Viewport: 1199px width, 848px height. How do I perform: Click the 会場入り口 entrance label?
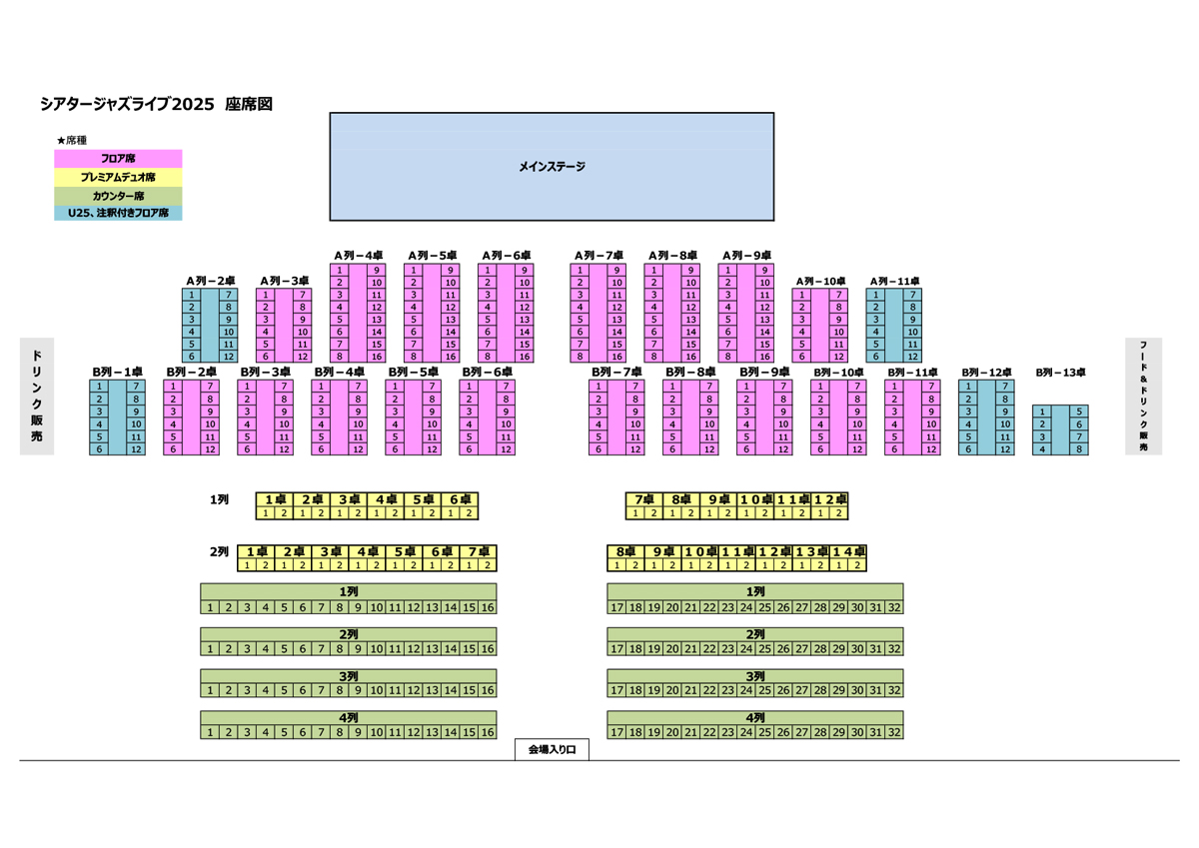point(552,749)
